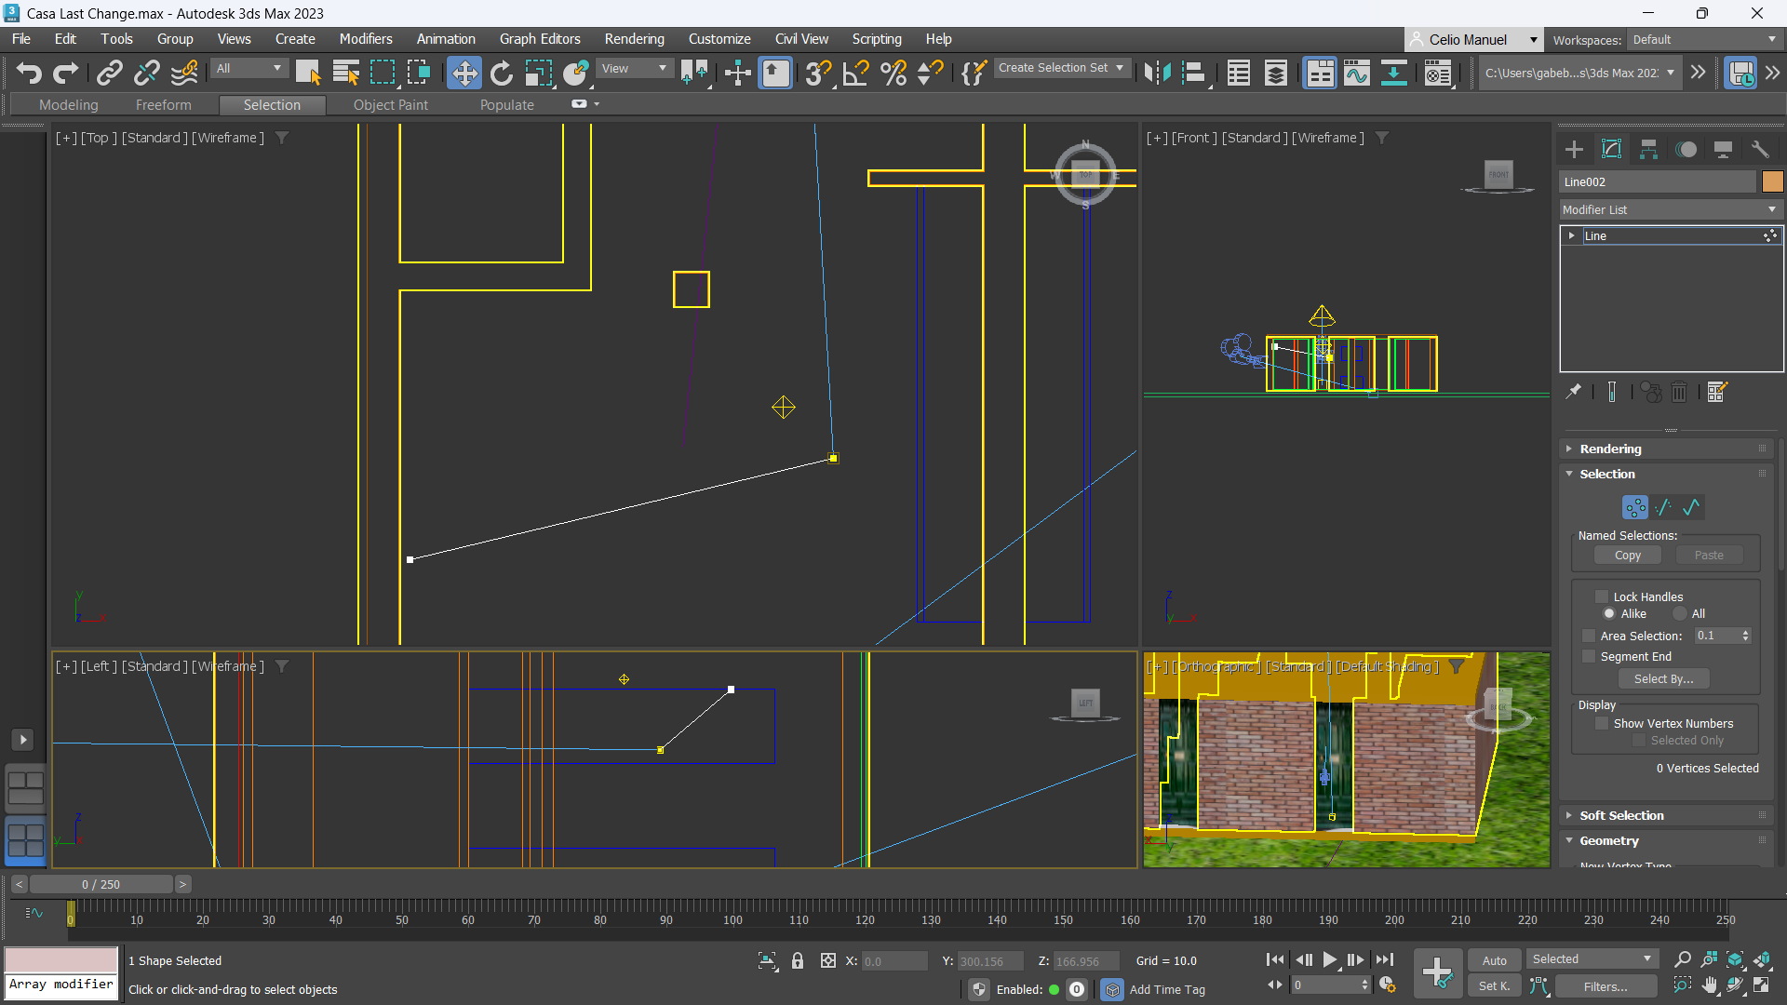Viewport: 1787px width, 1005px height.
Task: Switch to Segment sub-object level
Action: 1663,507
